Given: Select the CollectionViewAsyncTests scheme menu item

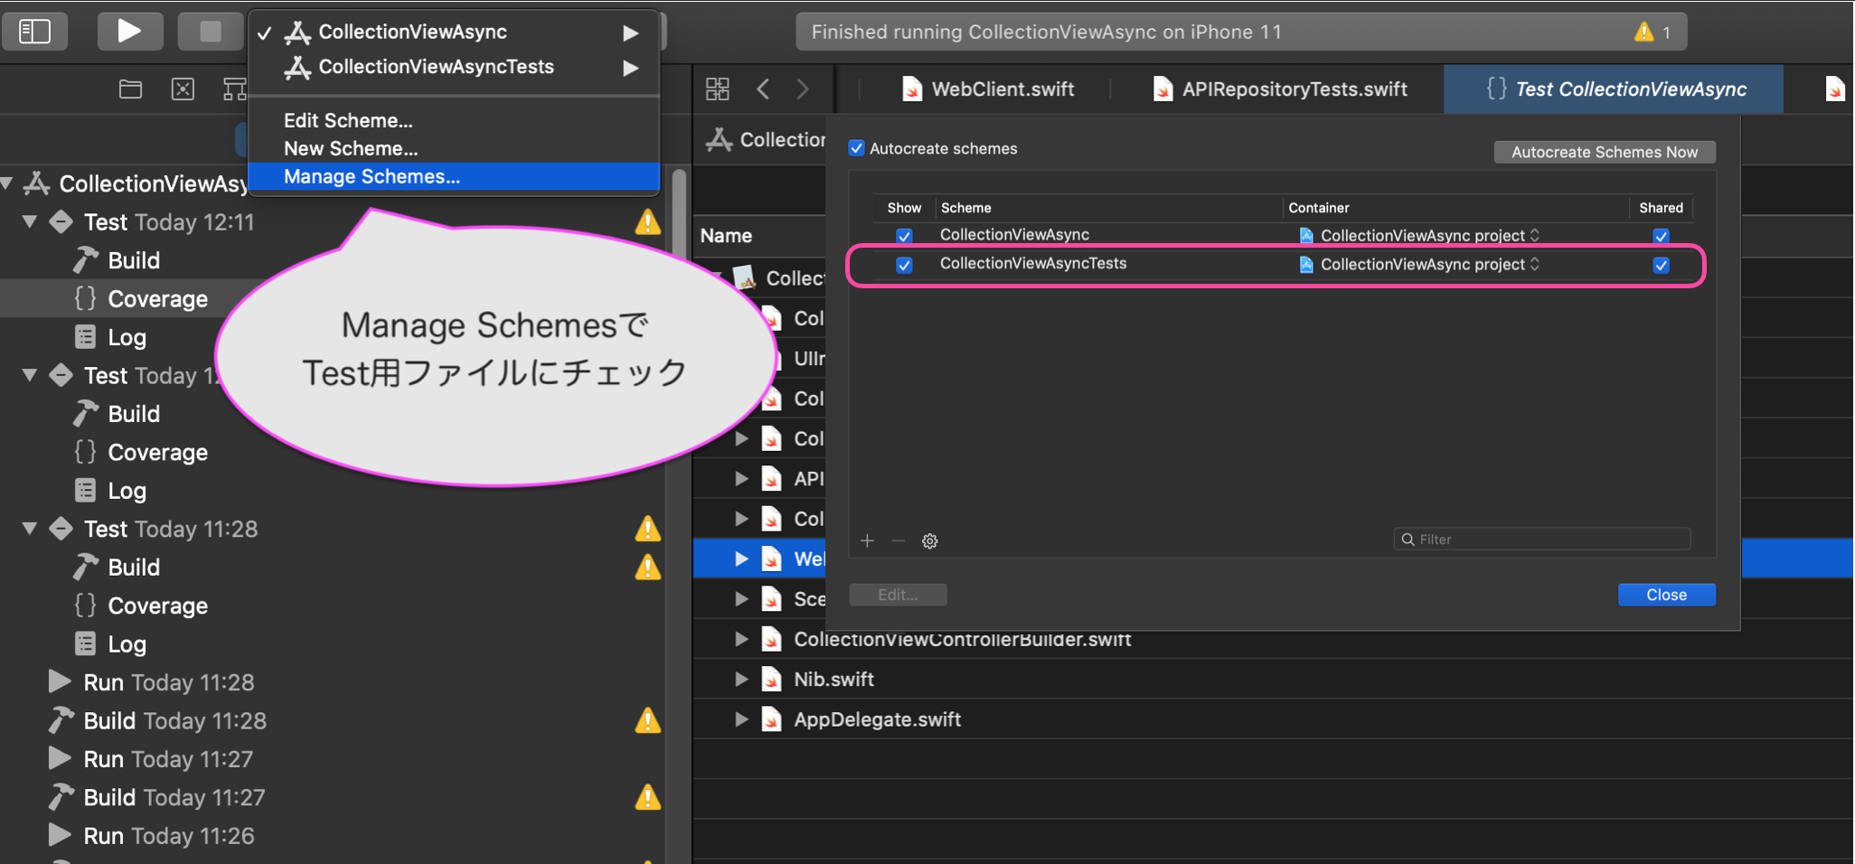Looking at the screenshot, I should pyautogui.click(x=454, y=67).
